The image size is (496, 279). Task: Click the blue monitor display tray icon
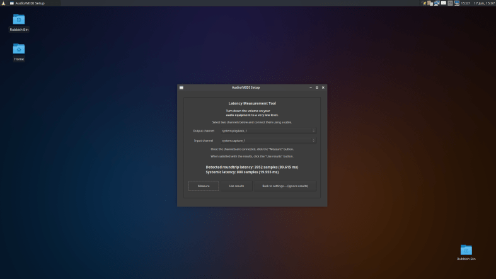(x=457, y=3)
